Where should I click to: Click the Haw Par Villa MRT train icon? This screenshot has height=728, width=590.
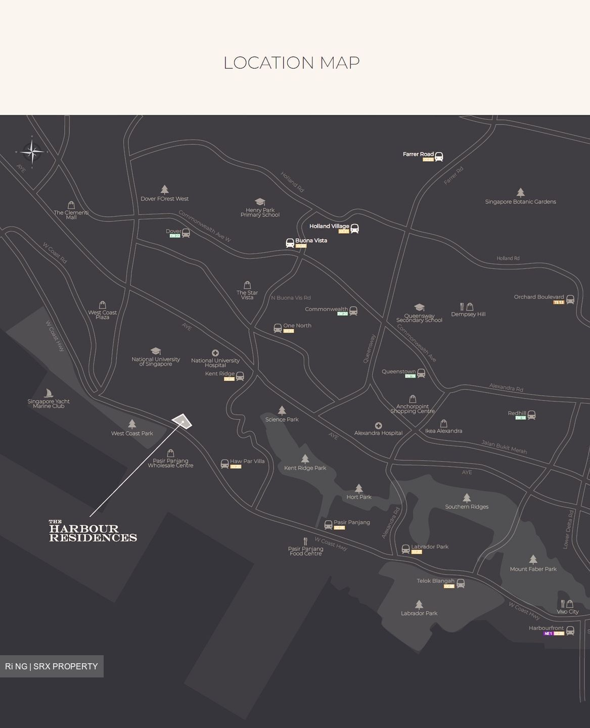tap(225, 464)
